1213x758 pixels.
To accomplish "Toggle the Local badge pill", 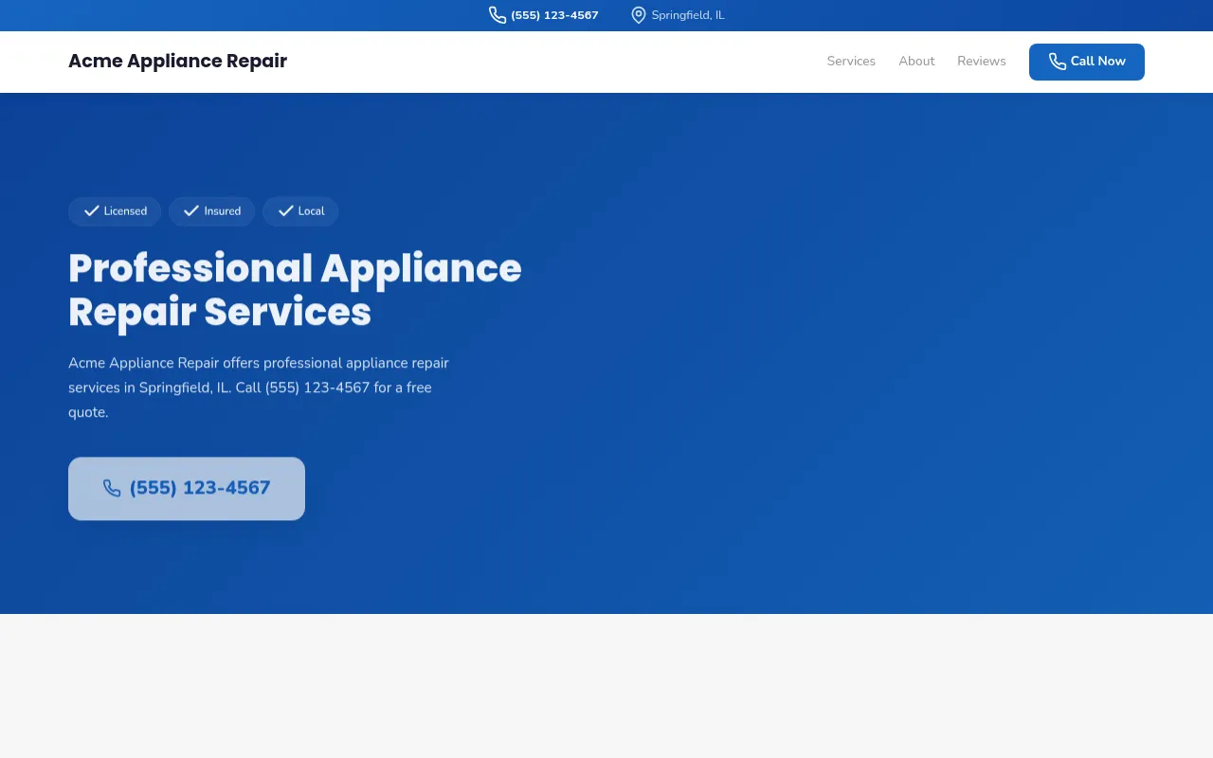I will point(300,211).
